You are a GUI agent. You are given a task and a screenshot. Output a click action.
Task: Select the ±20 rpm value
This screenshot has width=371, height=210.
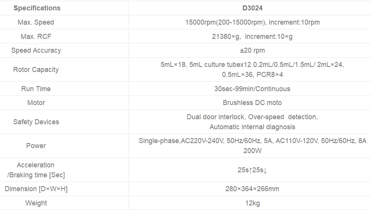pos(252,50)
